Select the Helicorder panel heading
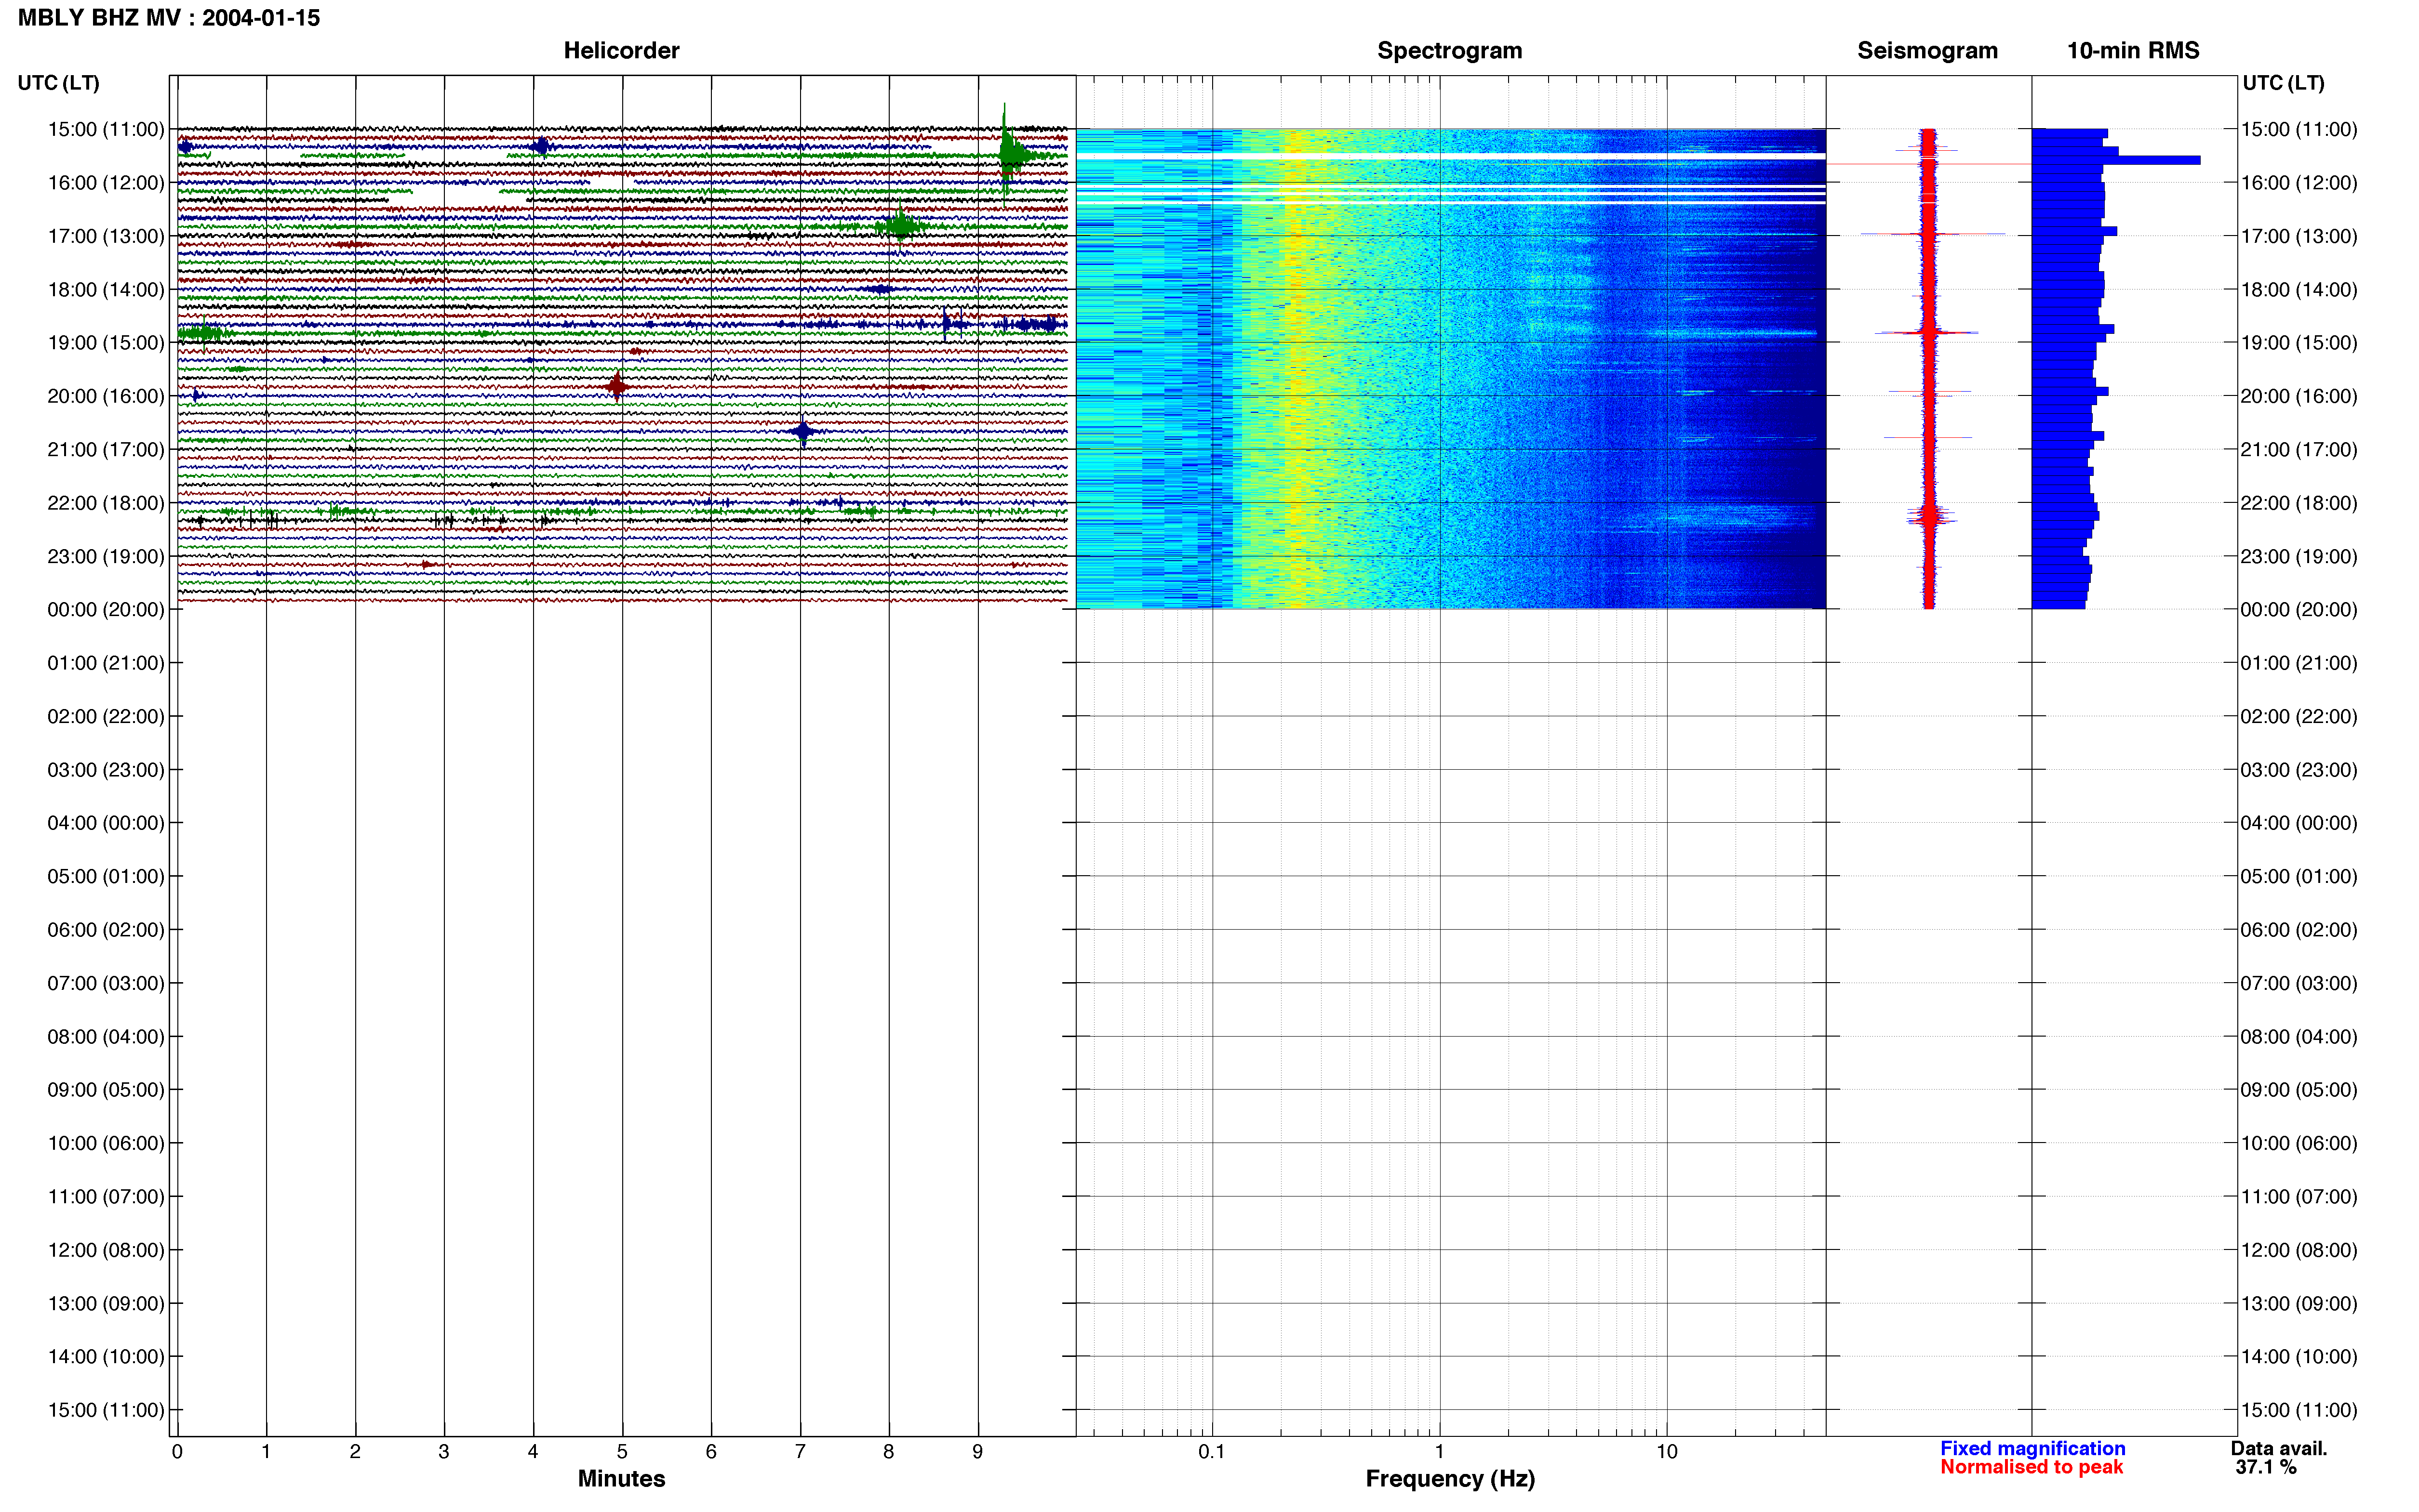 click(621, 51)
